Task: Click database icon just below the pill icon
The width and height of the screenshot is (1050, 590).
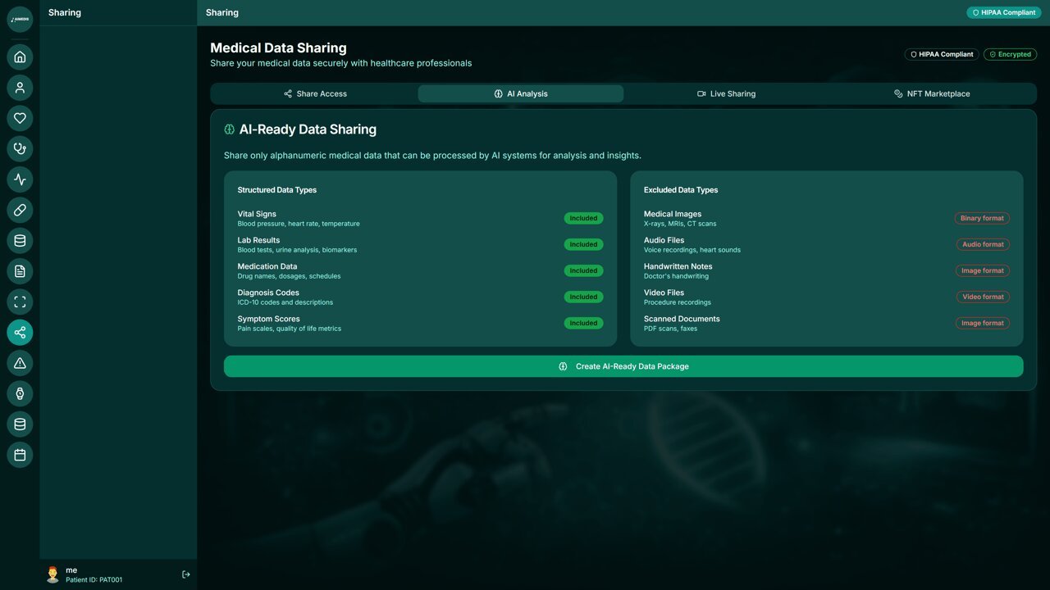Action: tap(20, 240)
